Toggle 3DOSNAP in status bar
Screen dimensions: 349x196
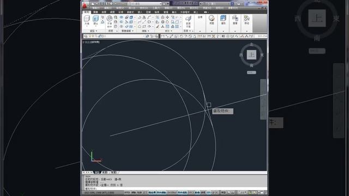coord(172,192)
